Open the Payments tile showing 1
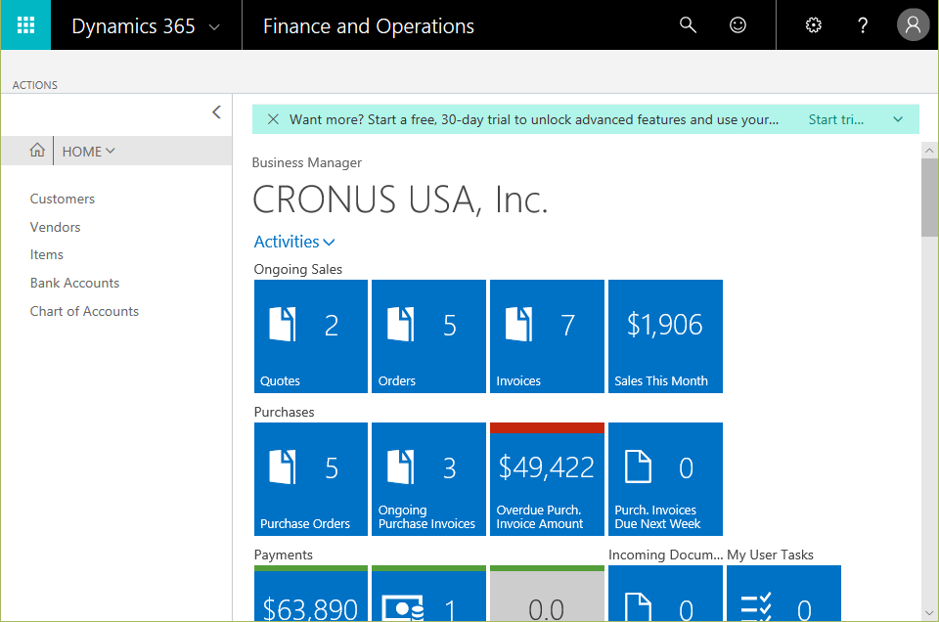Image resolution: width=939 pixels, height=622 pixels. click(428, 594)
